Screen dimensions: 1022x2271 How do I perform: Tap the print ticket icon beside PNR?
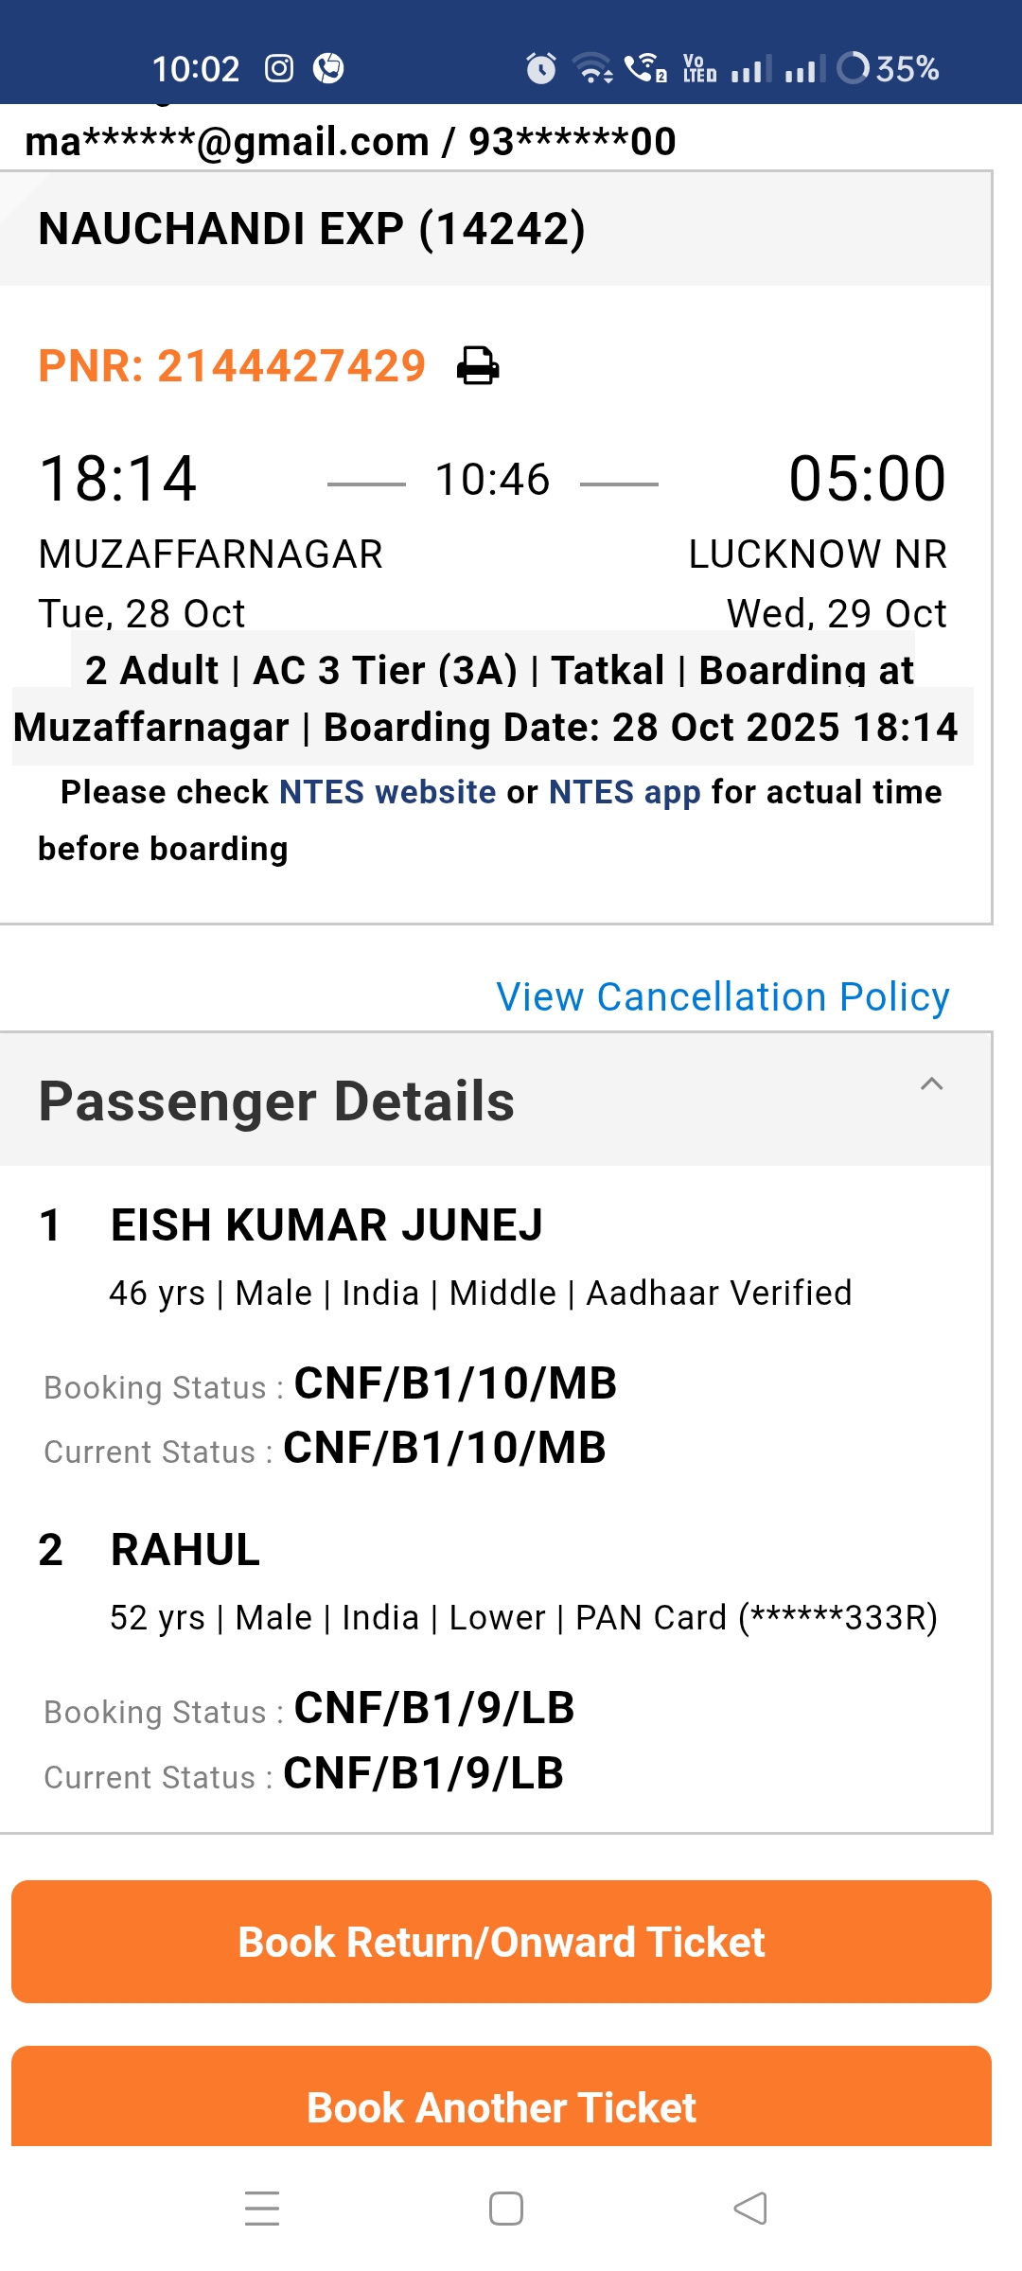pyautogui.click(x=478, y=366)
